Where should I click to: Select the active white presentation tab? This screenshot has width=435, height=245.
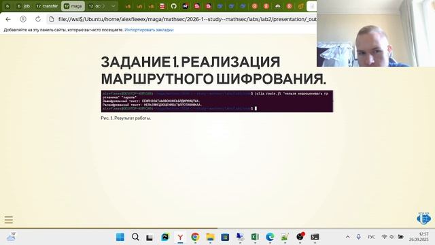(x=311, y=6)
